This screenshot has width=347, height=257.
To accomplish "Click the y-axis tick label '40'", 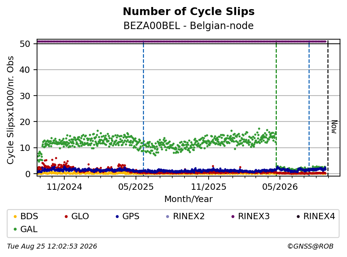I will (x=25, y=70).
